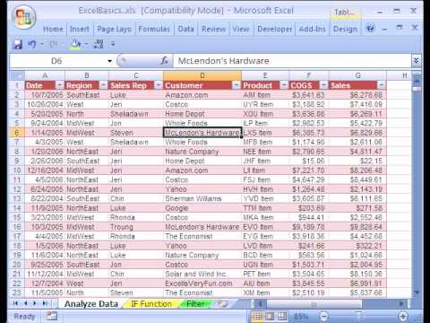Apply the Fill Color bucket icon

[75, 44]
